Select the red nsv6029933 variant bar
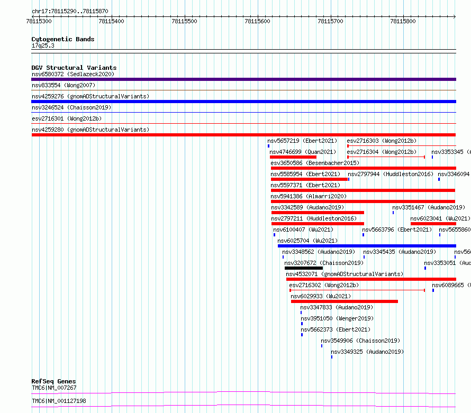Viewport: 471px width, 413px height. (345, 301)
